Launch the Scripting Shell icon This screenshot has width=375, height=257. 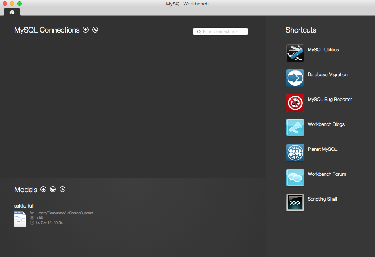(x=295, y=202)
